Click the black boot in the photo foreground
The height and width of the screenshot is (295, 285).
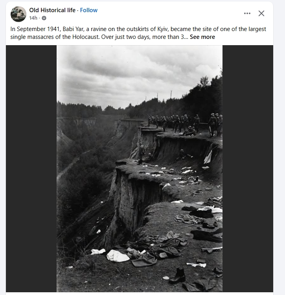click(178, 275)
